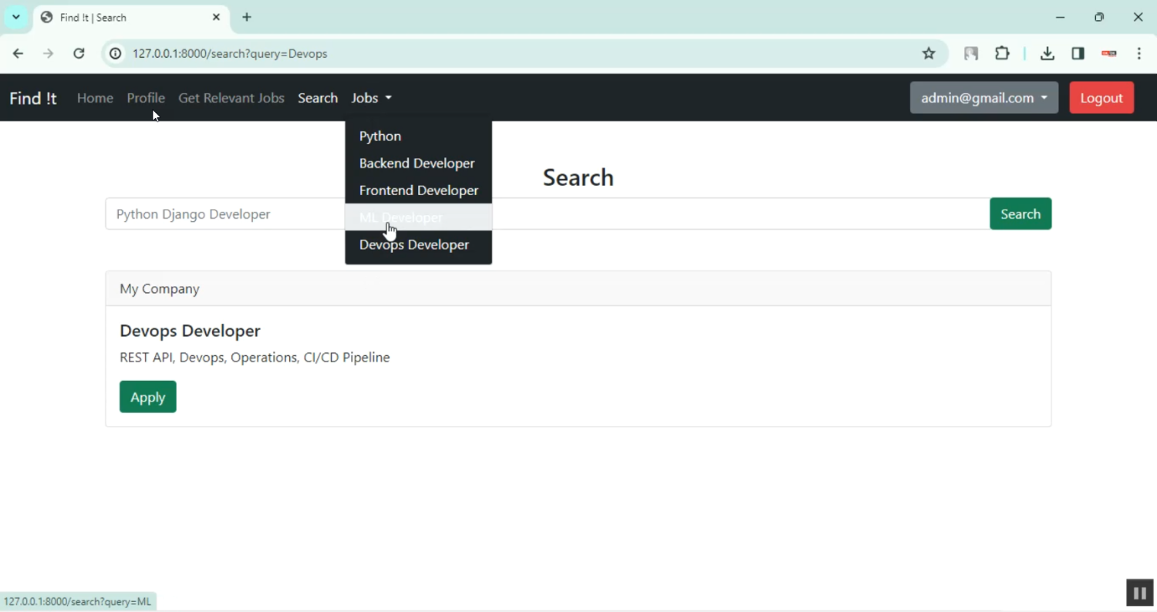The height and width of the screenshot is (612, 1157).
Task: Toggle the browser side panel icon
Action: pos(1078,53)
